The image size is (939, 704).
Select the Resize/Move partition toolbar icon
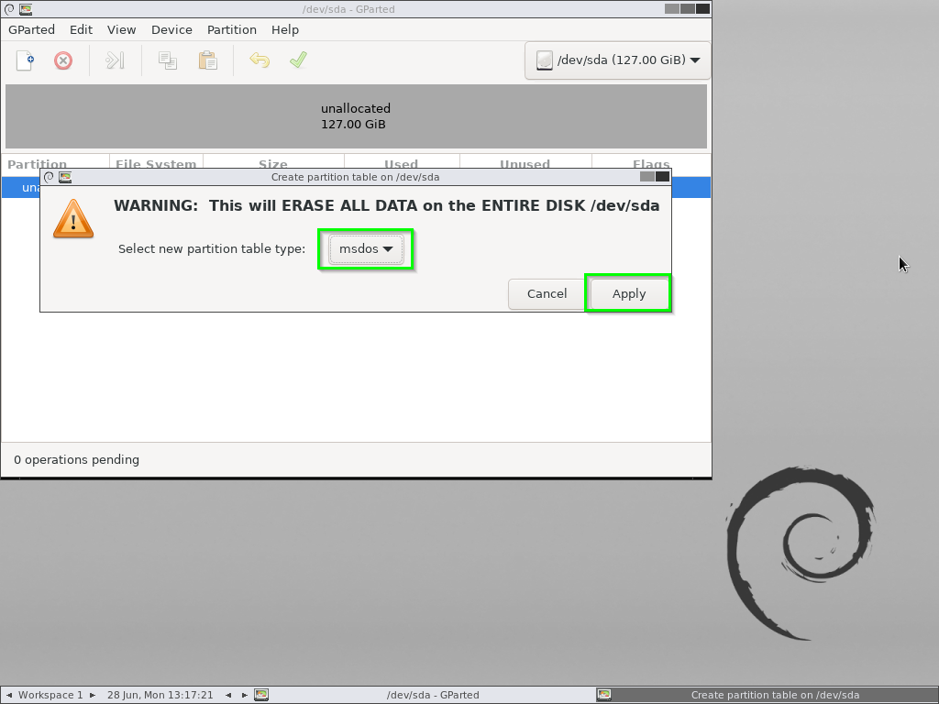[115, 60]
